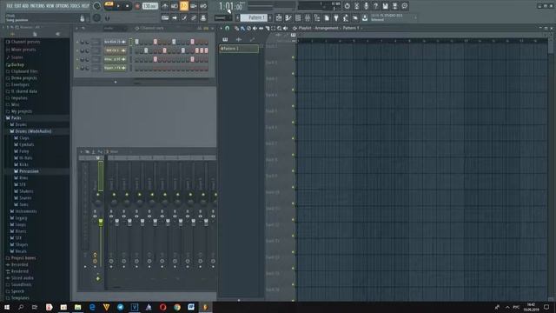Click the transport Play button
Image resolution: width=556 pixels, height=313 pixels.
coord(118,6)
